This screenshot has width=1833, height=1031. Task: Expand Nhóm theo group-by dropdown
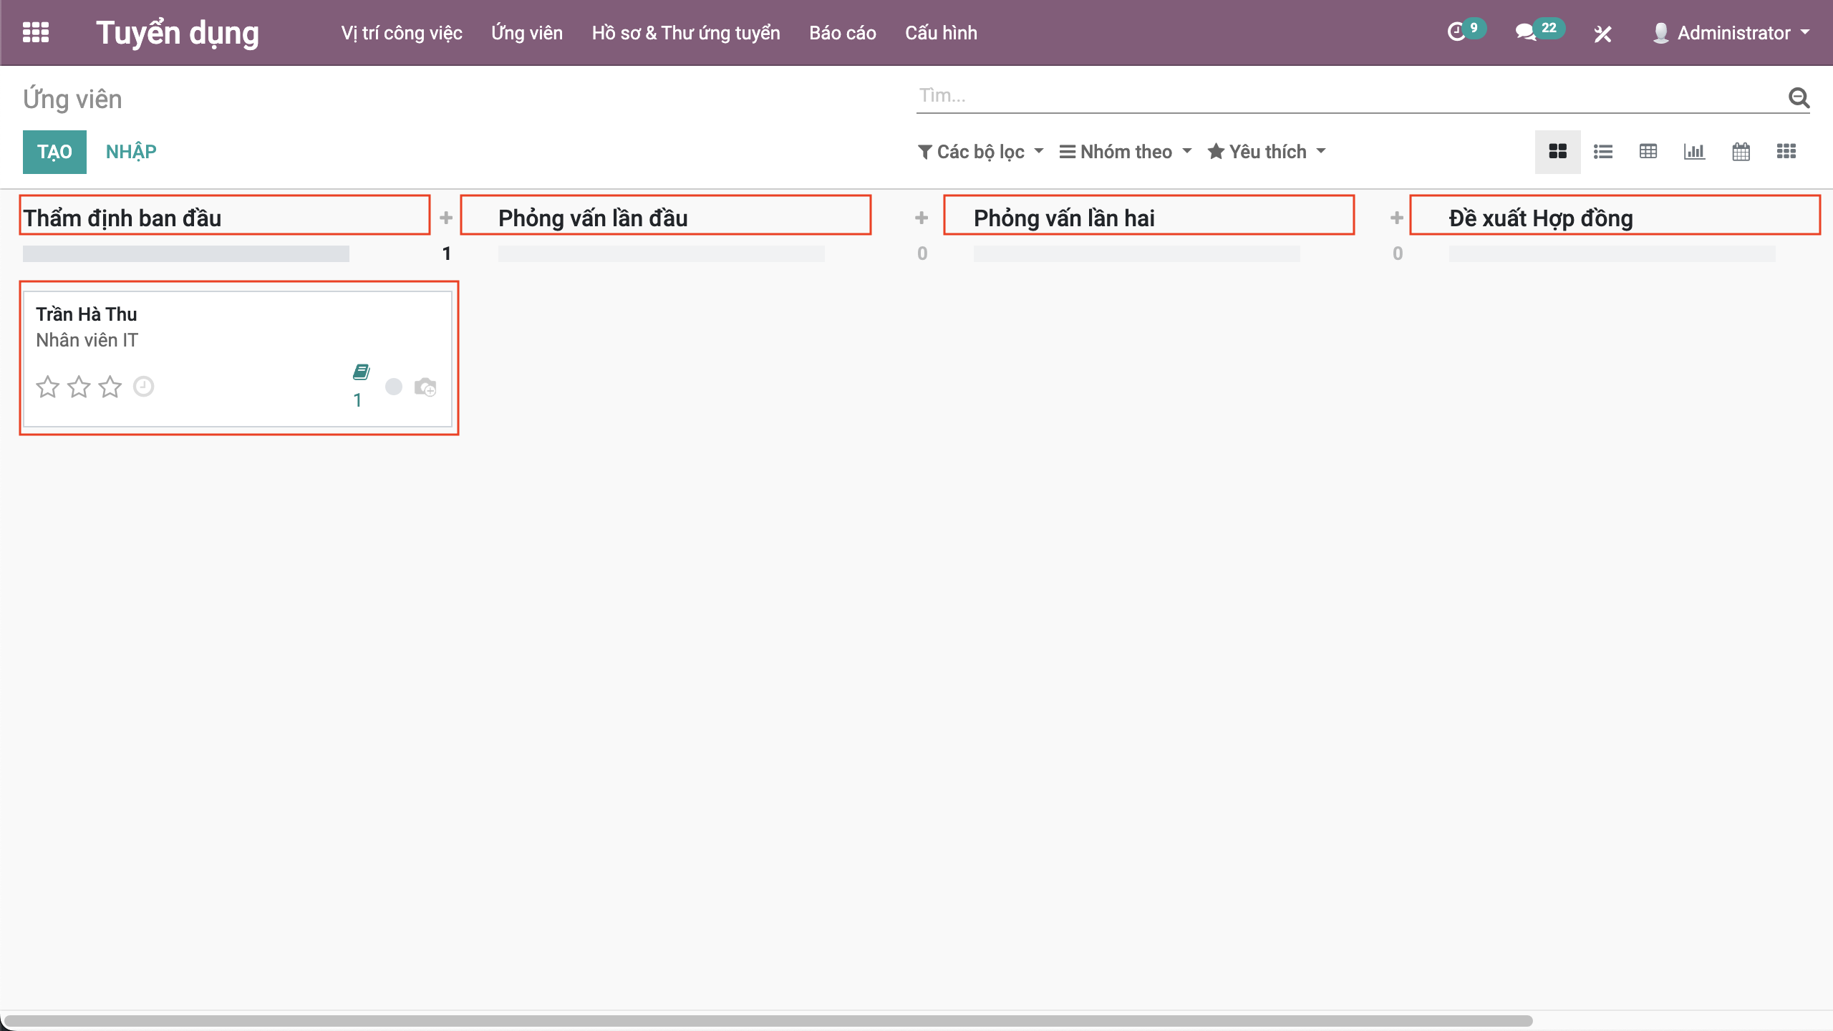(1126, 151)
